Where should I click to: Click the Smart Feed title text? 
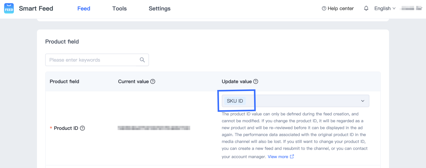[x=36, y=8]
